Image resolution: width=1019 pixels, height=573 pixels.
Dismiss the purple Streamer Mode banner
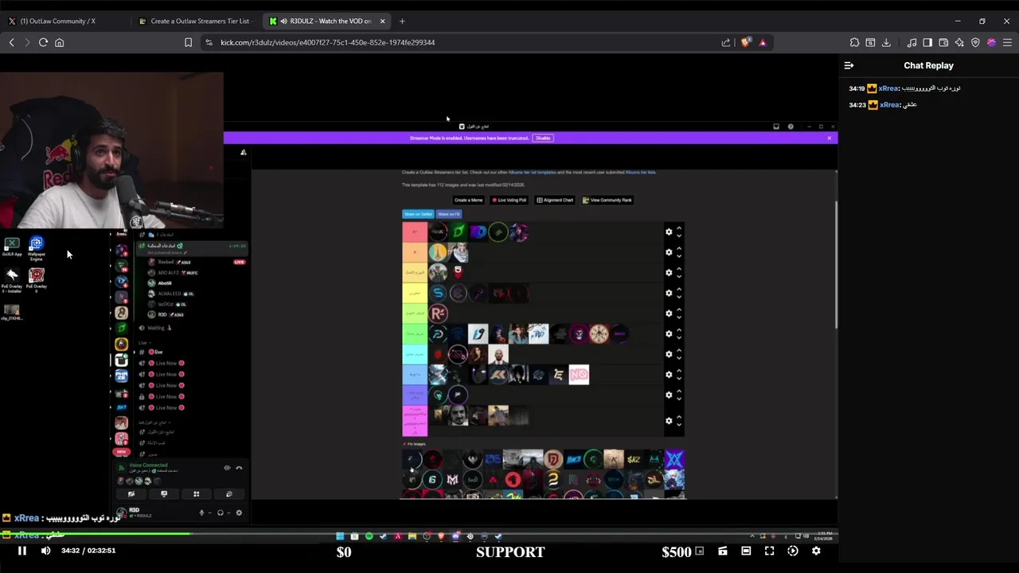tap(829, 138)
